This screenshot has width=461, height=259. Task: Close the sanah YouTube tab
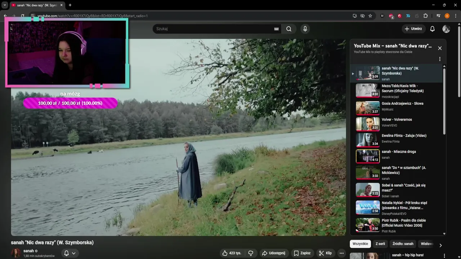point(62,5)
